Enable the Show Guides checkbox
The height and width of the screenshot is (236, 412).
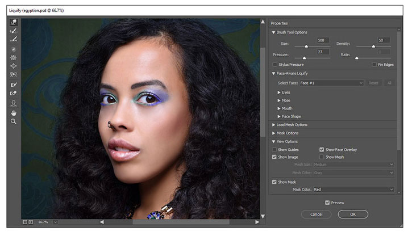click(x=275, y=149)
